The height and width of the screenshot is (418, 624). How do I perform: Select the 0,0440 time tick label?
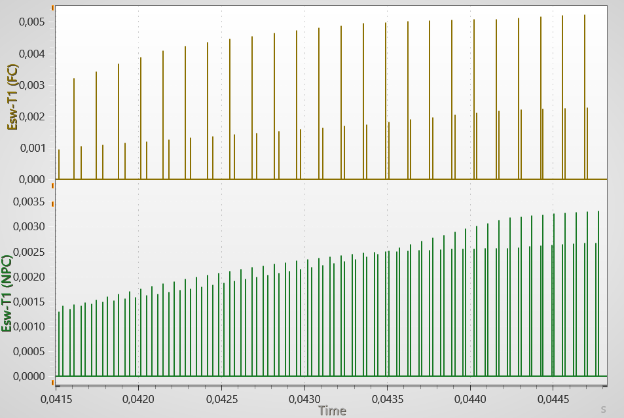coord(470,397)
